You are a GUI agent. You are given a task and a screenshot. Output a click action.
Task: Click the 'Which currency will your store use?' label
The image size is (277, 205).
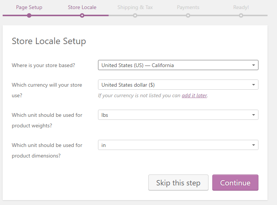(47, 90)
